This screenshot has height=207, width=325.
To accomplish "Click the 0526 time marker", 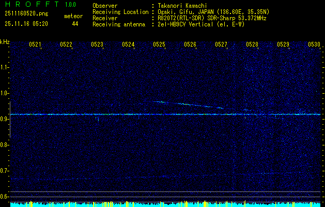I will (x=190, y=44).
